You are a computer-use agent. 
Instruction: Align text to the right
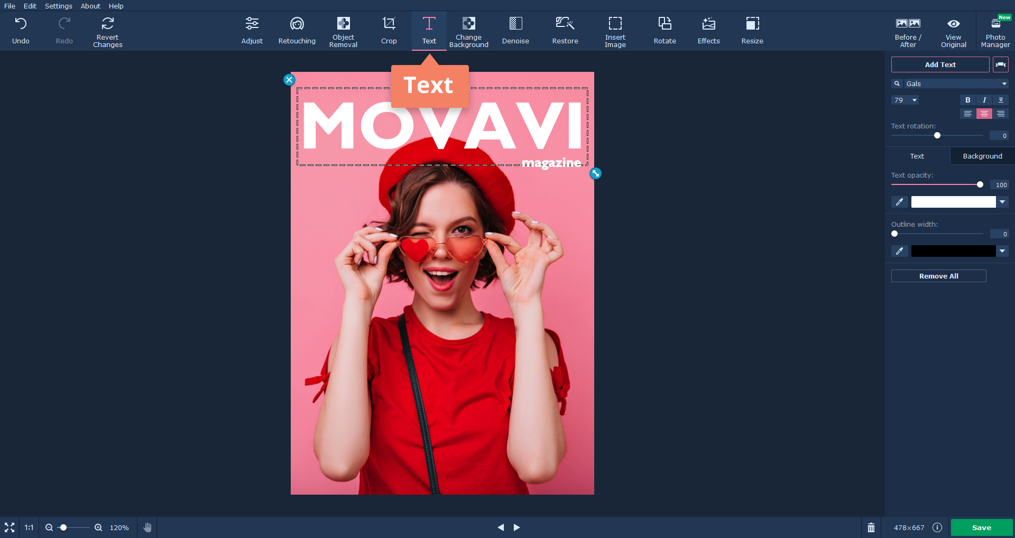point(1001,114)
